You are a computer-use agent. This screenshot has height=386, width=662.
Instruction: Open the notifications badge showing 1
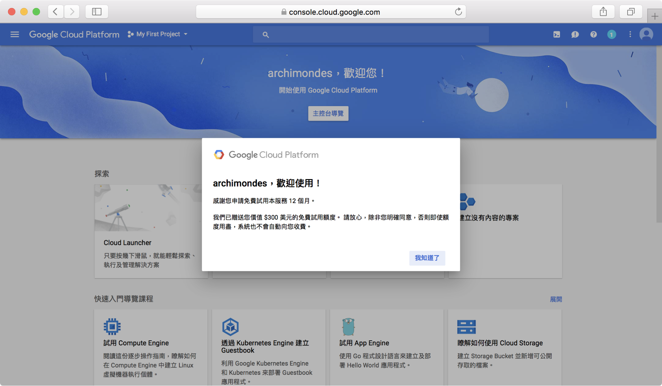coord(612,34)
